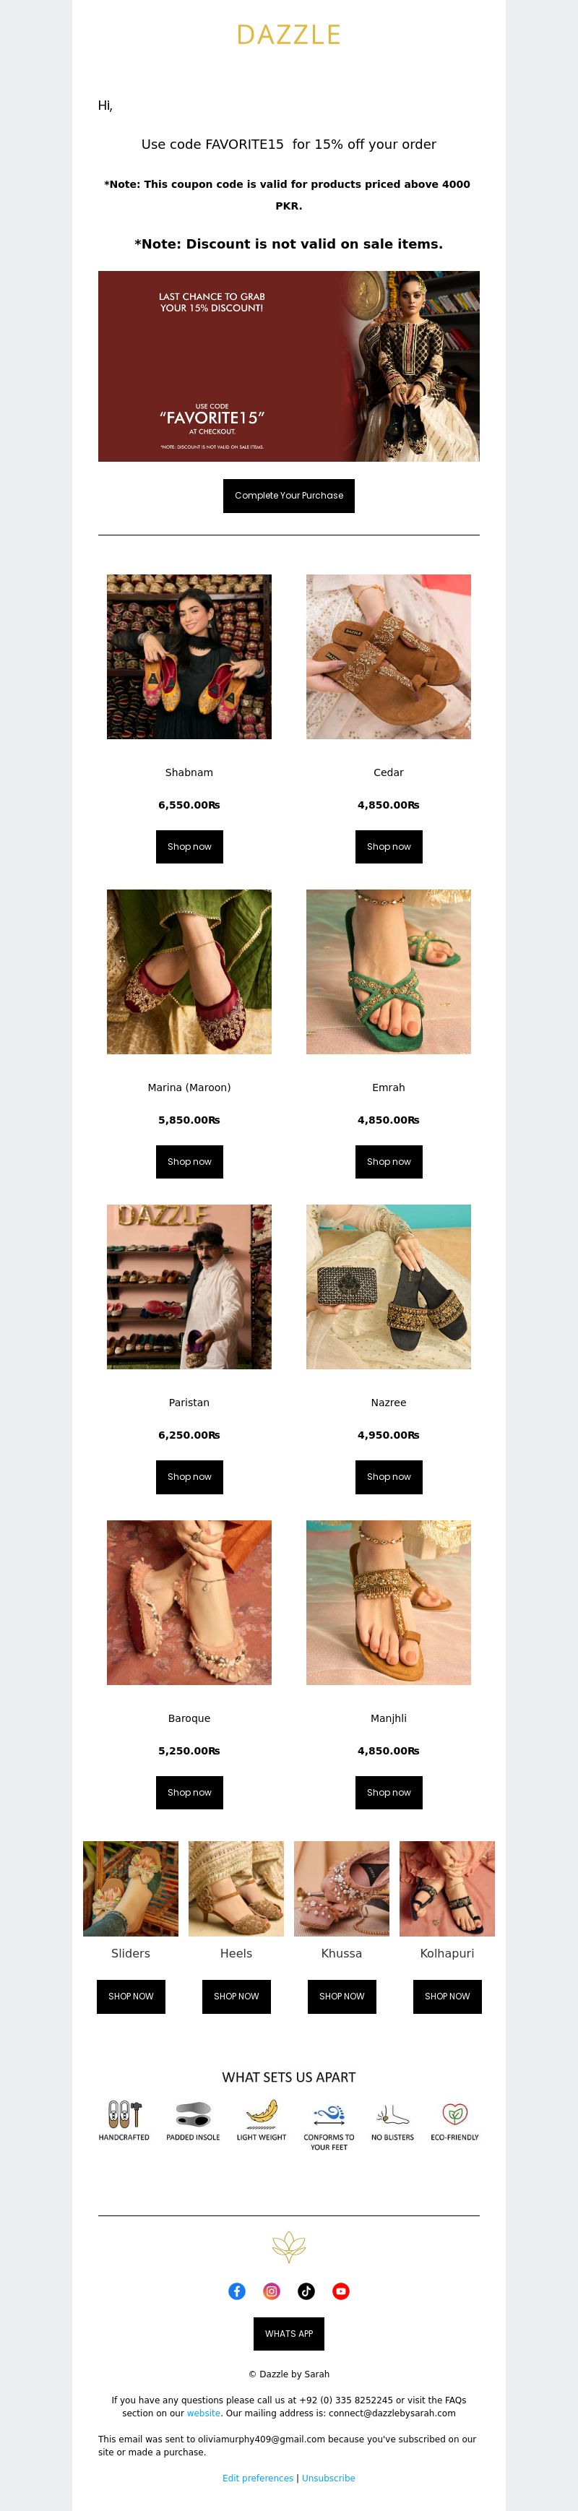The width and height of the screenshot is (578, 2511).
Task: Click the Padded Insole icon
Action: (193, 2114)
